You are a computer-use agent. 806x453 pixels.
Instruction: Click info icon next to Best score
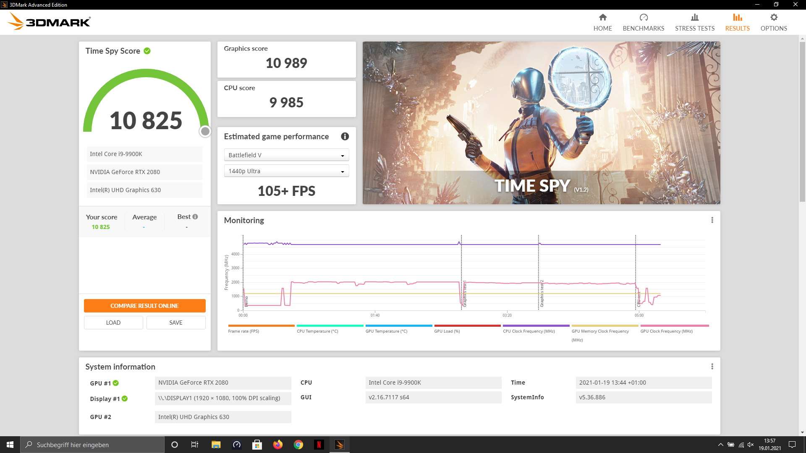tap(195, 217)
